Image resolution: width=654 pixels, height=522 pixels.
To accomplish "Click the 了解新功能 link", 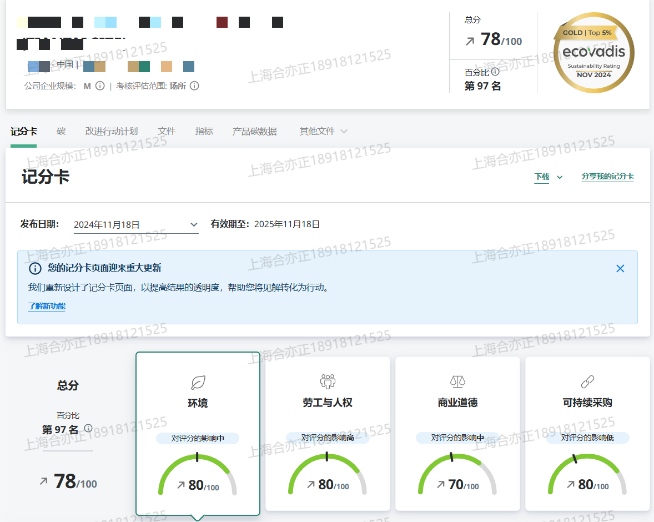I will [47, 307].
